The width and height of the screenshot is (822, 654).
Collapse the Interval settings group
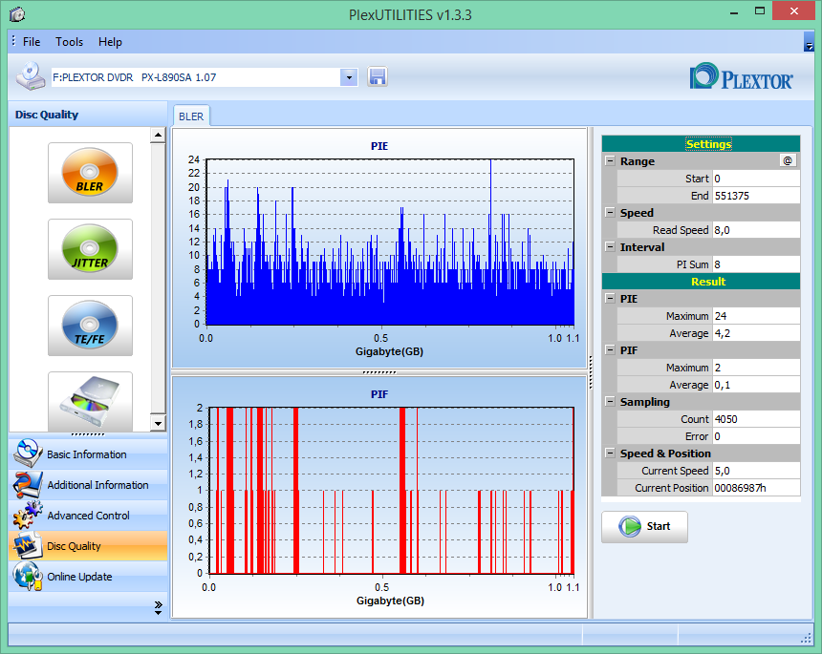tap(610, 246)
